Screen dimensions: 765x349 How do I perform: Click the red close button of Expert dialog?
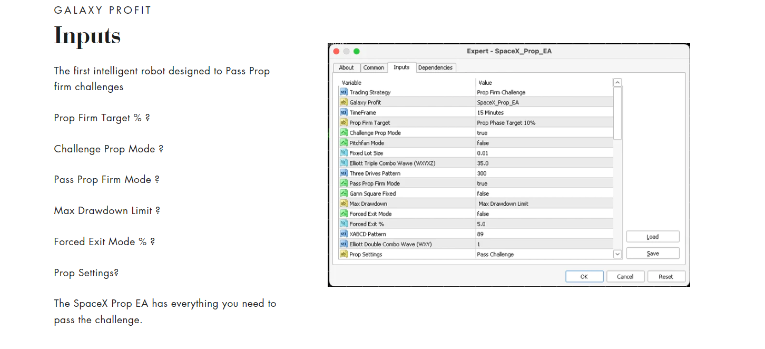336,51
